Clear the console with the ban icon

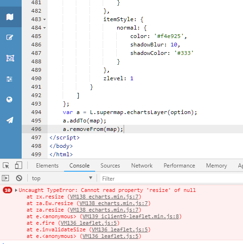[19, 178]
